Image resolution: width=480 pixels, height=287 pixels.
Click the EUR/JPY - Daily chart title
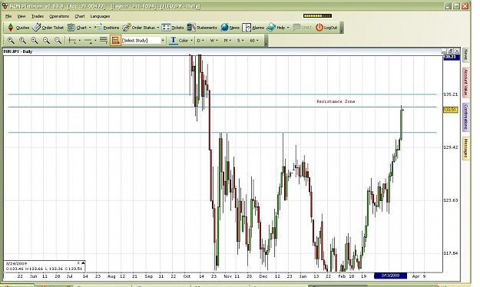[18, 51]
